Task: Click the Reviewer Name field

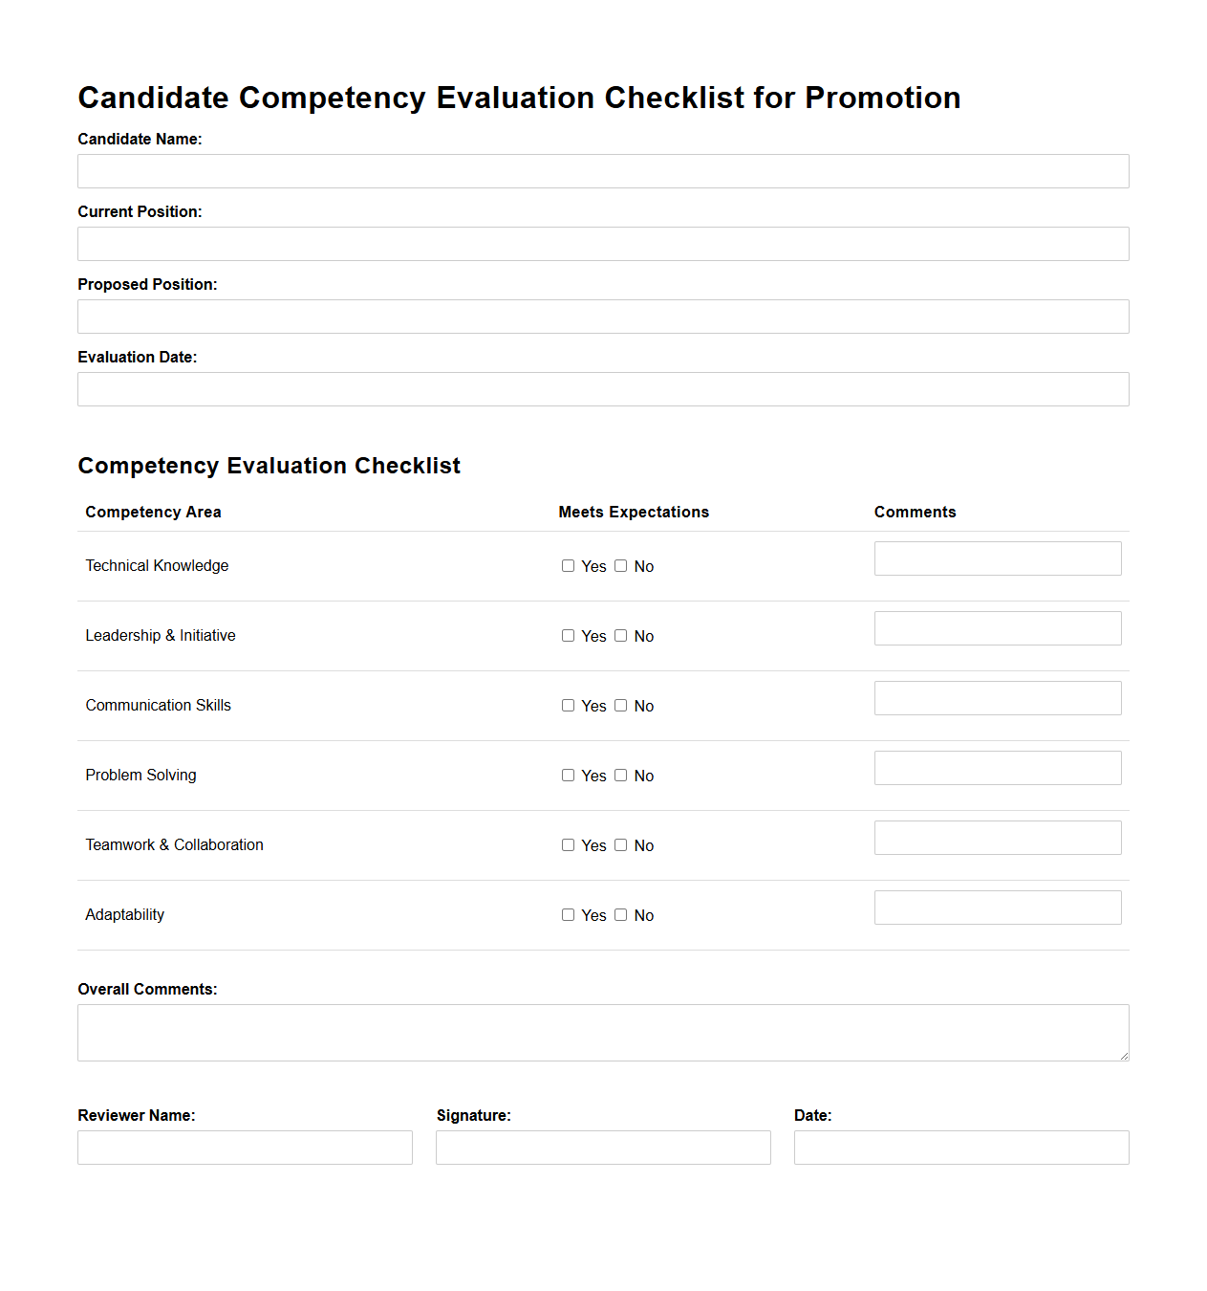Action: click(x=245, y=1147)
